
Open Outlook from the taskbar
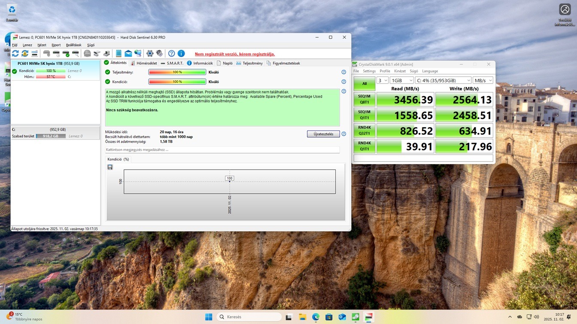point(342,317)
